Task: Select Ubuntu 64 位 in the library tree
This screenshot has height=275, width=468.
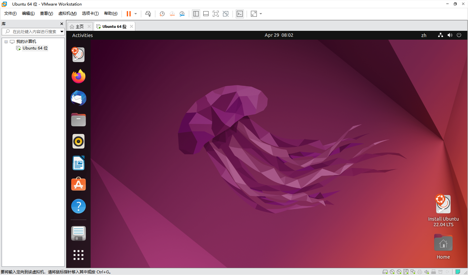Action: 35,48
